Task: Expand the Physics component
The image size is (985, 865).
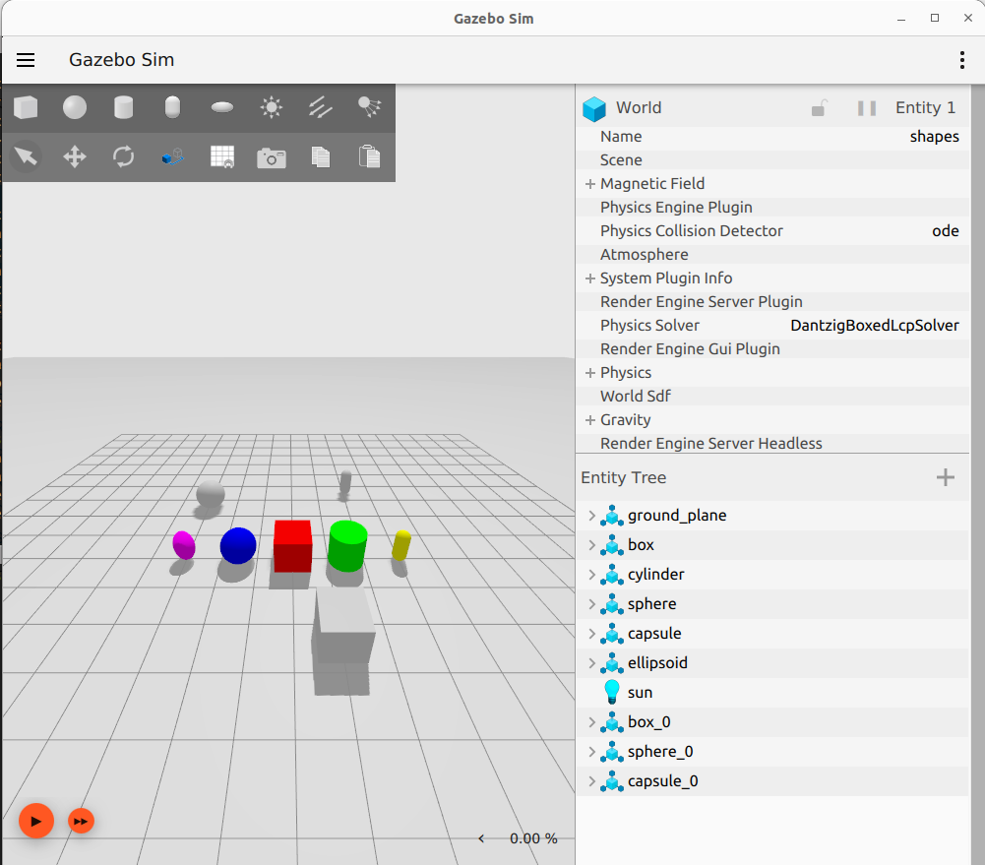Action: pyautogui.click(x=589, y=373)
